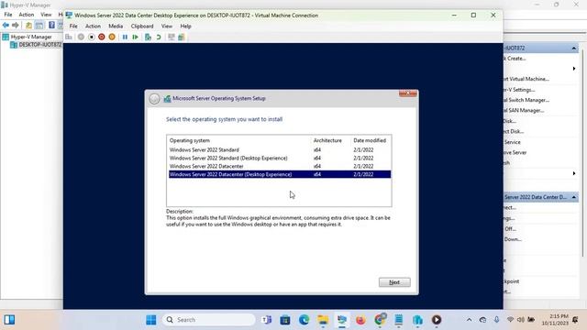Open Virtual Switch Manager in the Actions pane
Viewport: 587px width, 330px height.
[526, 100]
